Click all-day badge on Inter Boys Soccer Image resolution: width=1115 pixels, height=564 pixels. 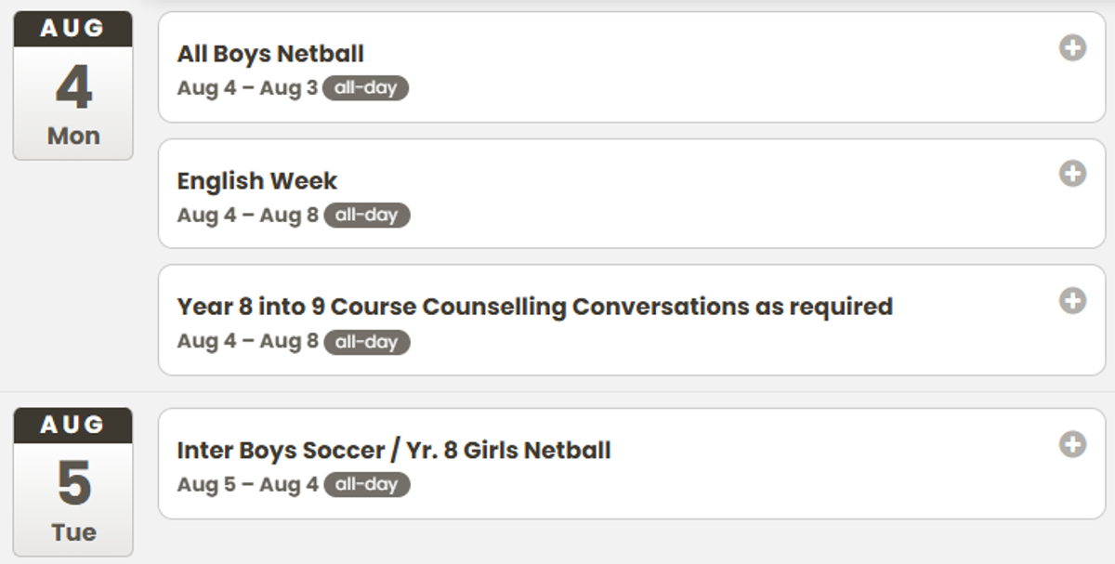coord(366,484)
